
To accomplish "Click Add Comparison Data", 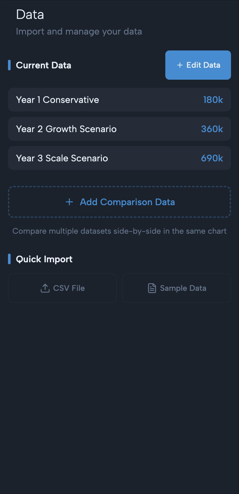I will click(119, 202).
